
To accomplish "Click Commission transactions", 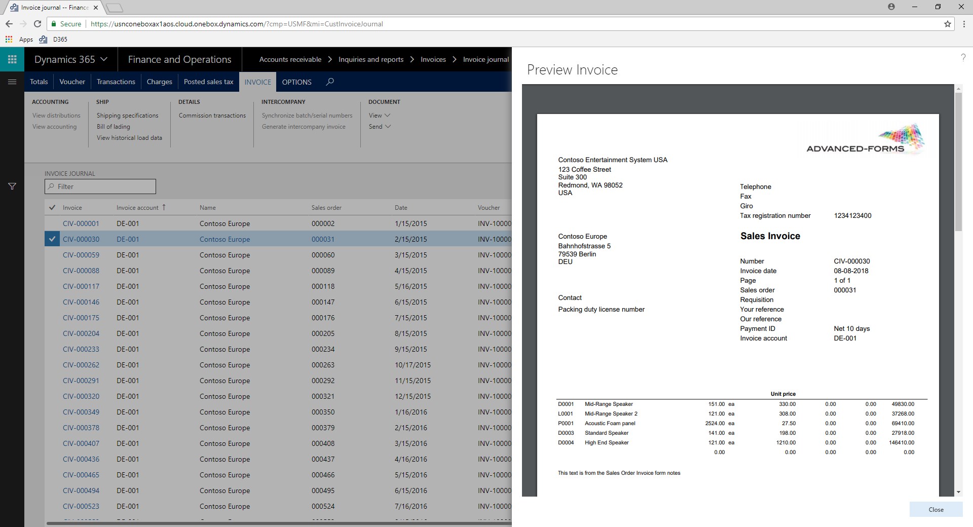I will coord(212,116).
